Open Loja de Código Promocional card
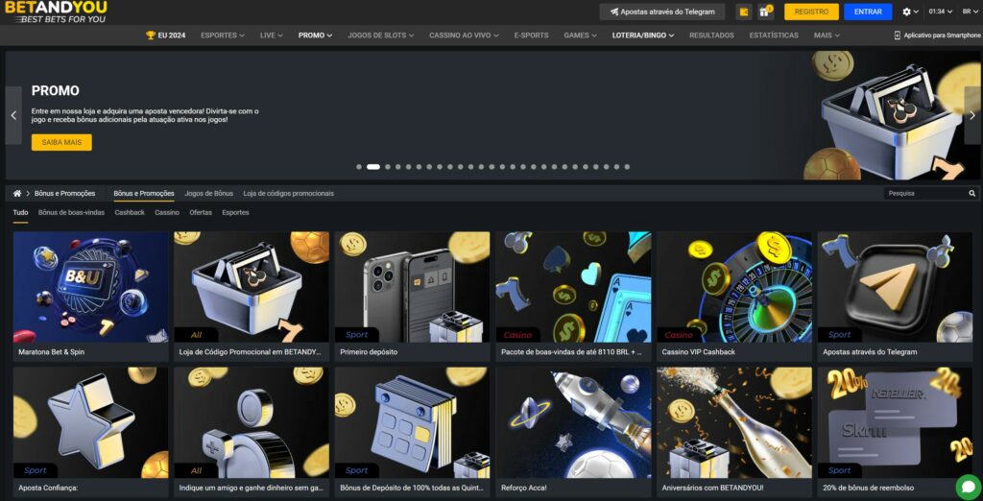The width and height of the screenshot is (983, 501). pos(252,297)
